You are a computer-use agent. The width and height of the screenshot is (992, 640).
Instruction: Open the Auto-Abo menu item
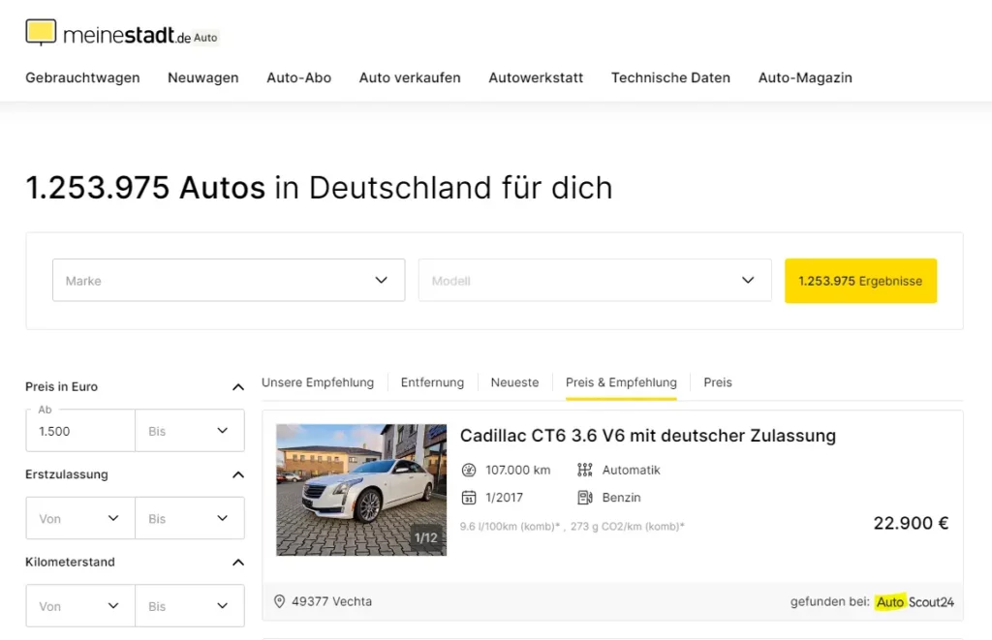(x=298, y=77)
